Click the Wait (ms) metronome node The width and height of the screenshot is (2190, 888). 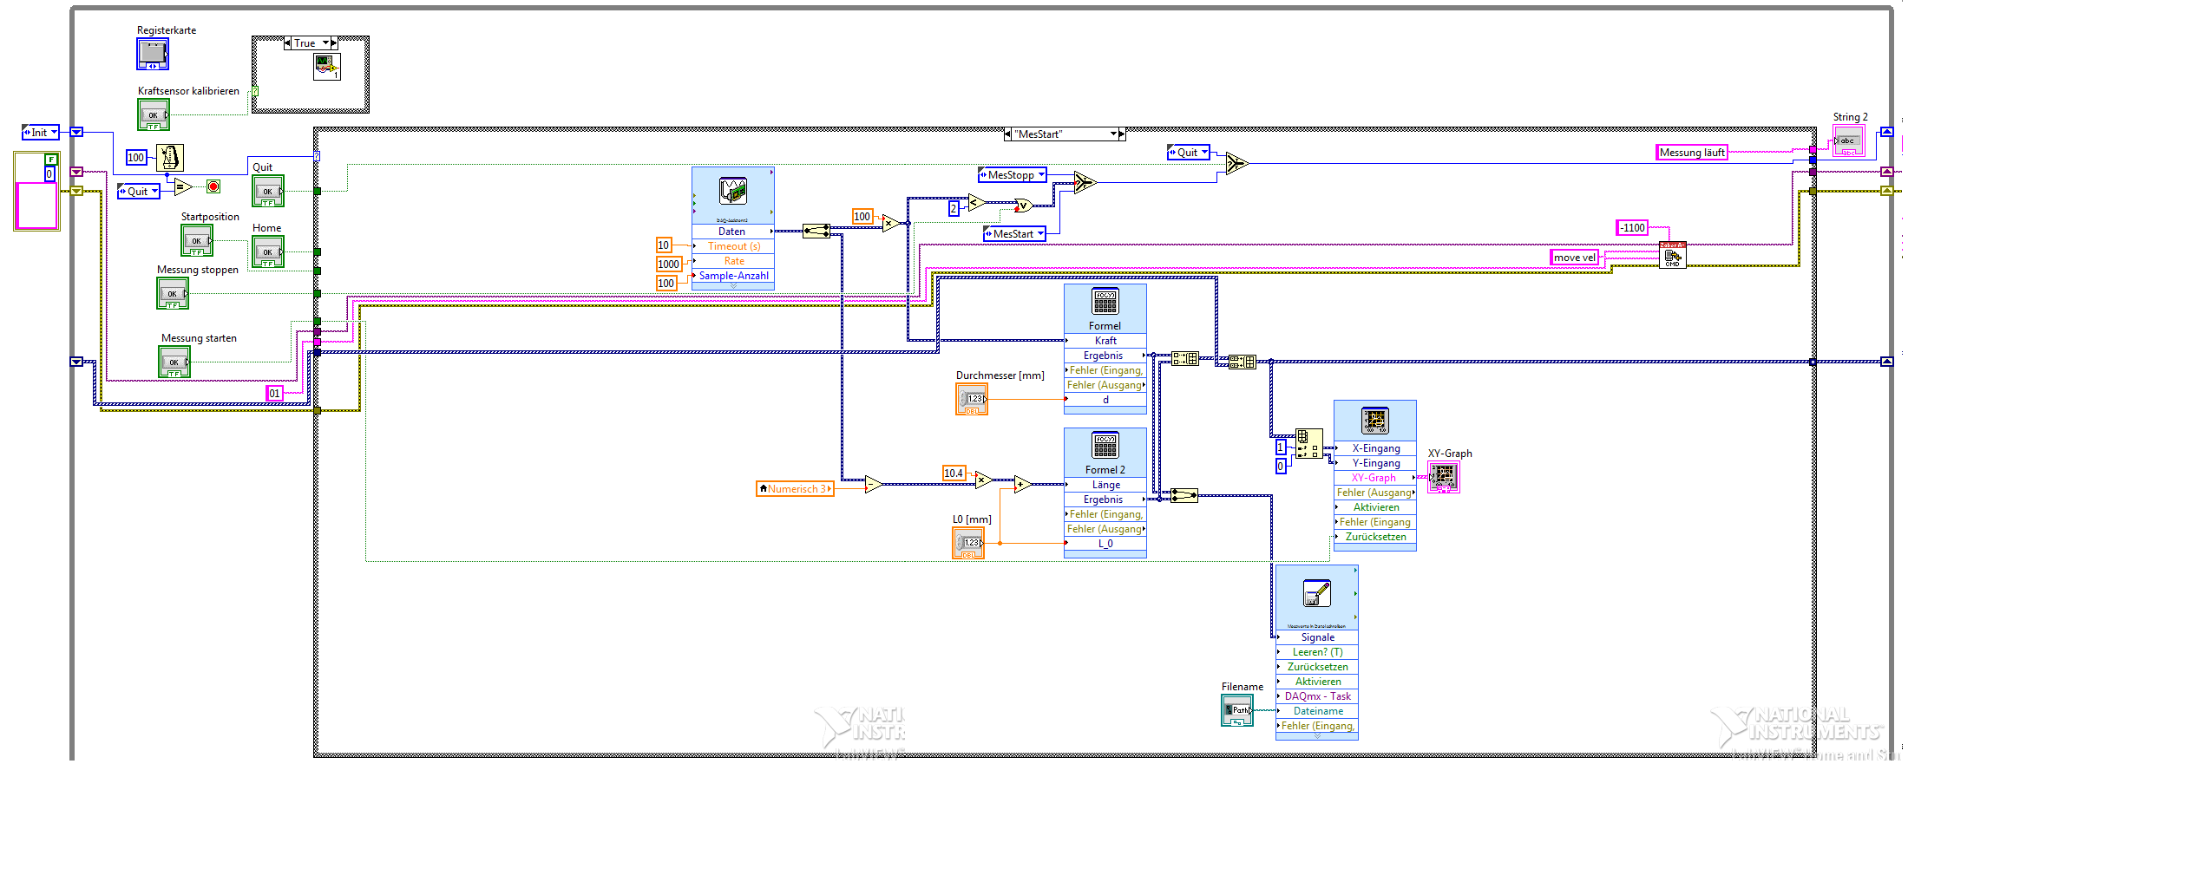[170, 158]
